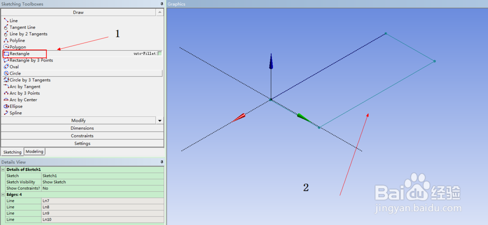This screenshot has height=225, width=488.
Task: Collapse the Details of Sketch1 group
Action: tap(3, 170)
